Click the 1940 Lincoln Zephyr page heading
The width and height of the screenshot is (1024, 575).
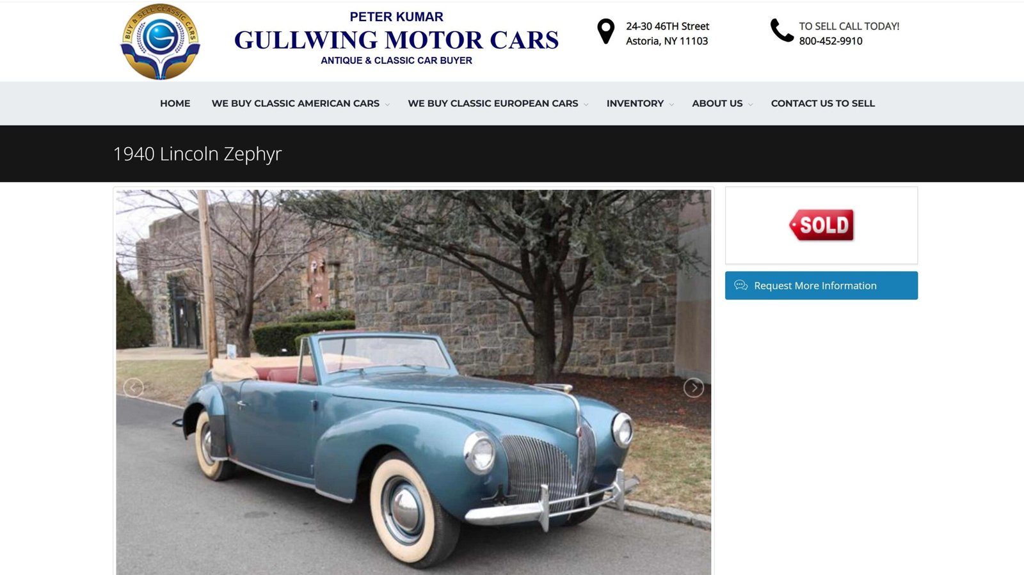click(x=197, y=154)
